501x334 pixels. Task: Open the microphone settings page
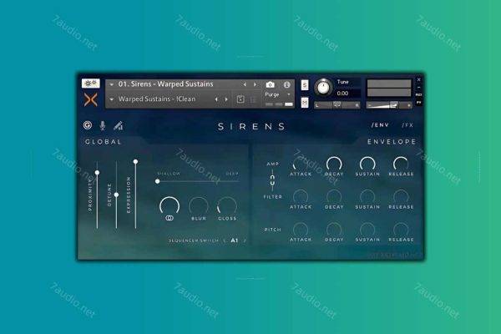pos(103,125)
